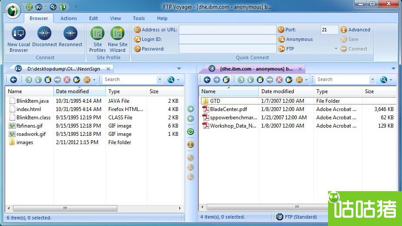Screen dimensions: 402x226
Task: Launch the New Site Wizard
Action: [x=117, y=39]
